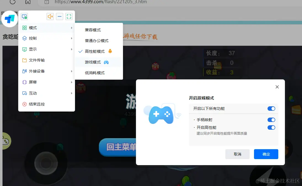Screen dimensions: 302x186
Task: Expand the 显示 submenu arrow
Action: point(71,49)
